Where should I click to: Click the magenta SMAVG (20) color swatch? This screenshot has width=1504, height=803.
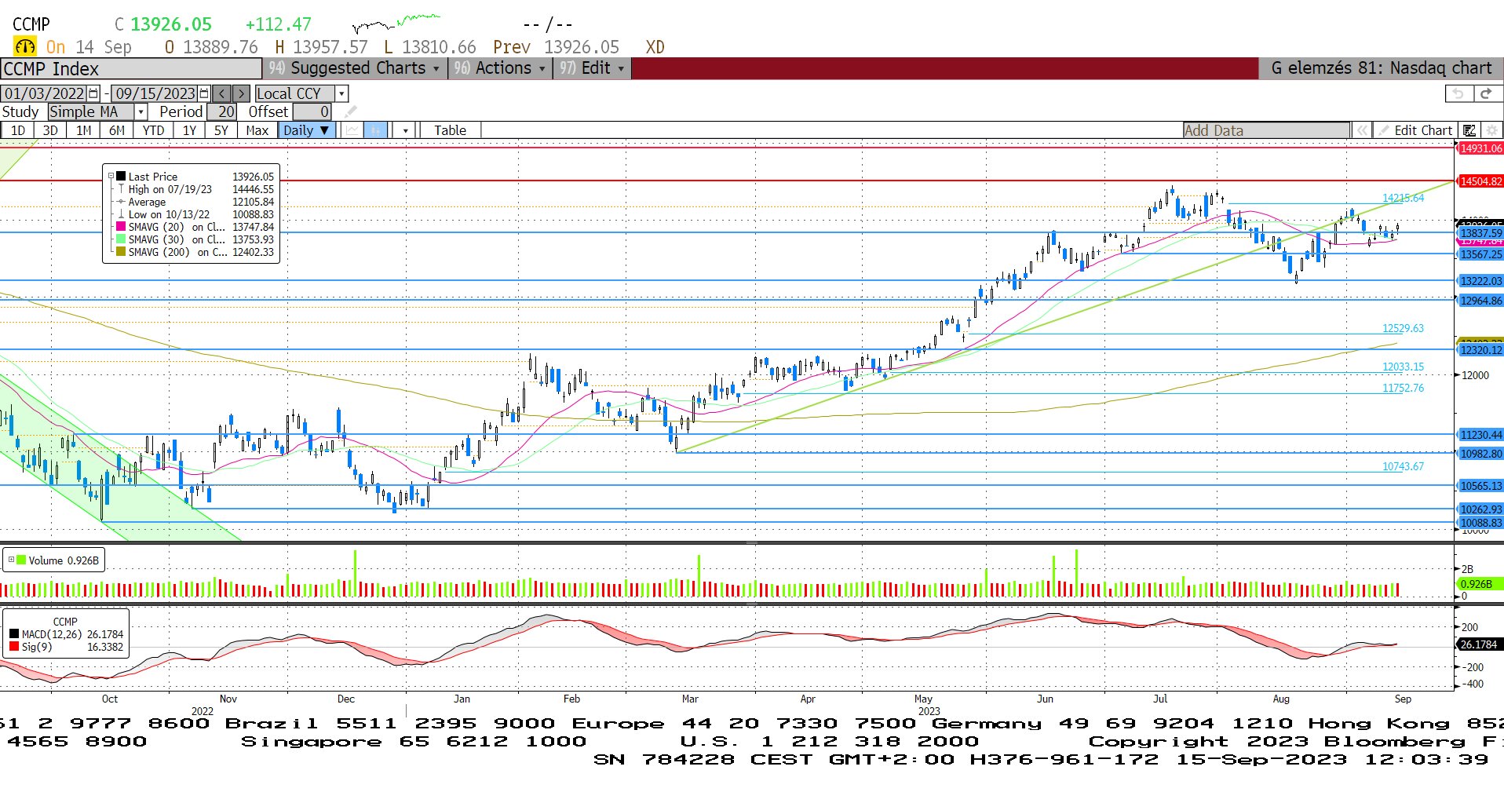[121, 227]
